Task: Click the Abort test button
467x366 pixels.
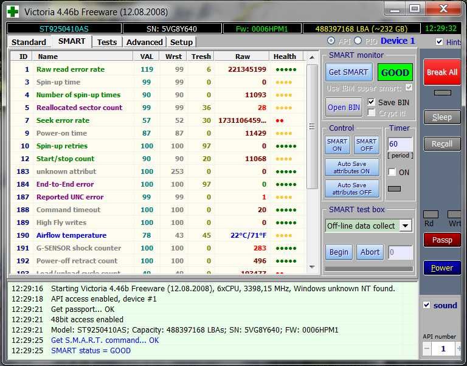Action: (x=370, y=252)
